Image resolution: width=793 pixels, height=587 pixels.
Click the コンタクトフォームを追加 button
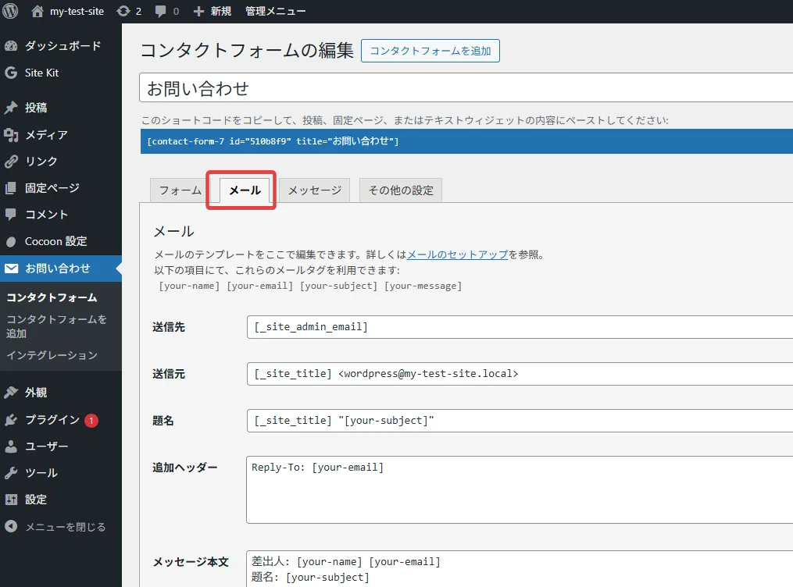(430, 51)
